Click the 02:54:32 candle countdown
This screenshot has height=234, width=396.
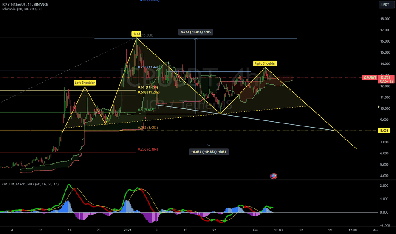click(386, 81)
